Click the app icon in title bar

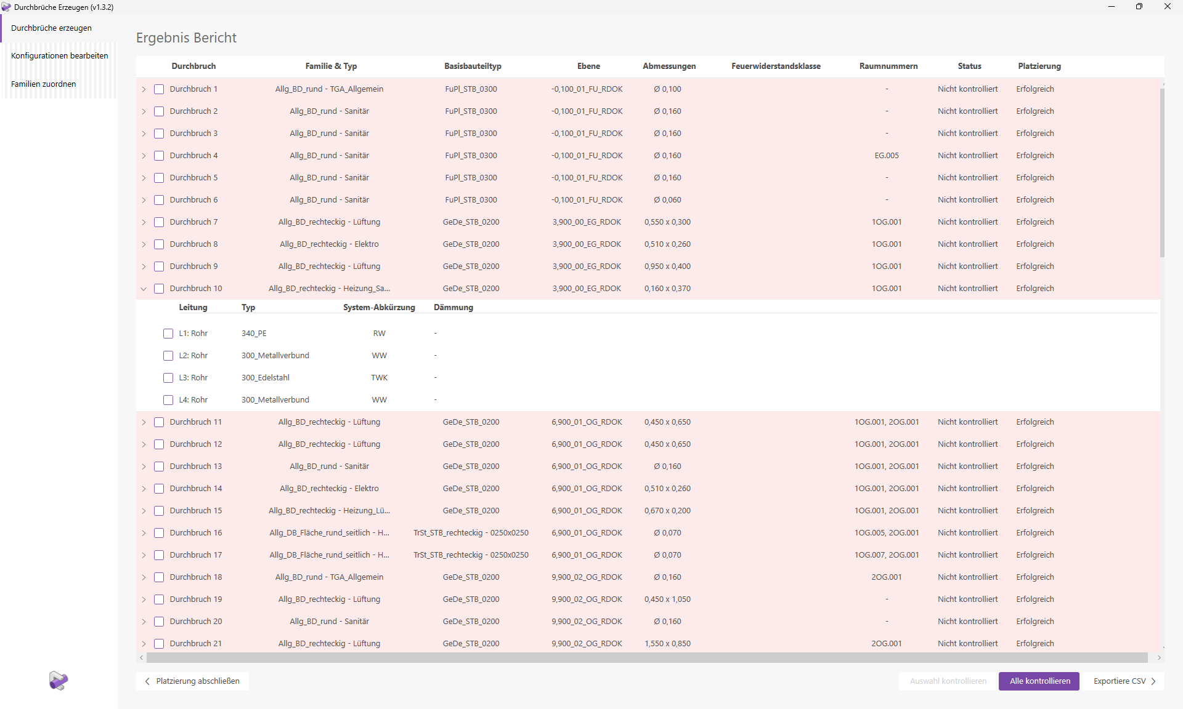point(6,7)
